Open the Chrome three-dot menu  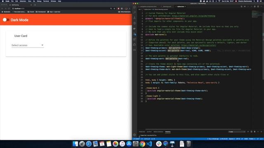point(130,8)
